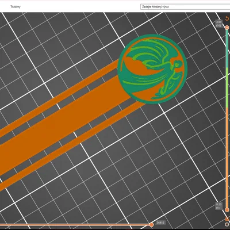
Task: Select the upper thumb of the layer slider
Action: click(x=227, y=28)
